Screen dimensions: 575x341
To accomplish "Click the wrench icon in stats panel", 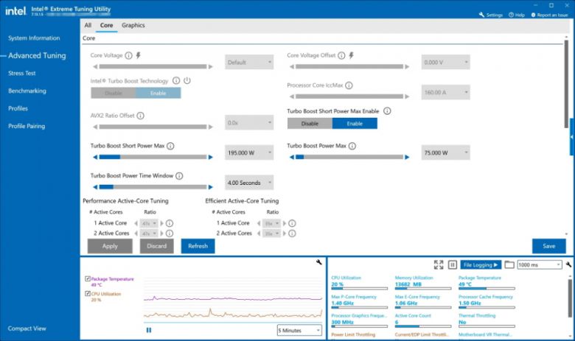I will point(568,264).
